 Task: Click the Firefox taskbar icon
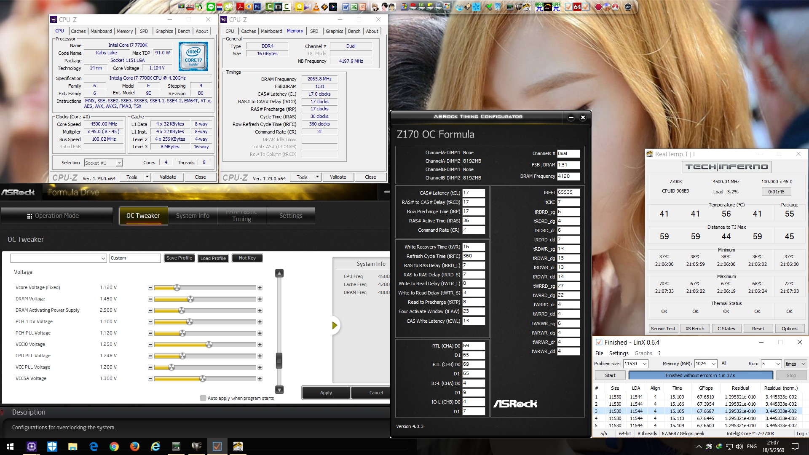135,446
